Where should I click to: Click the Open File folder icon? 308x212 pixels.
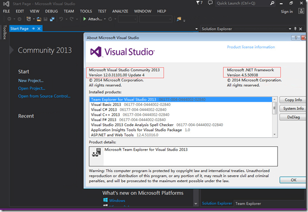39,19
